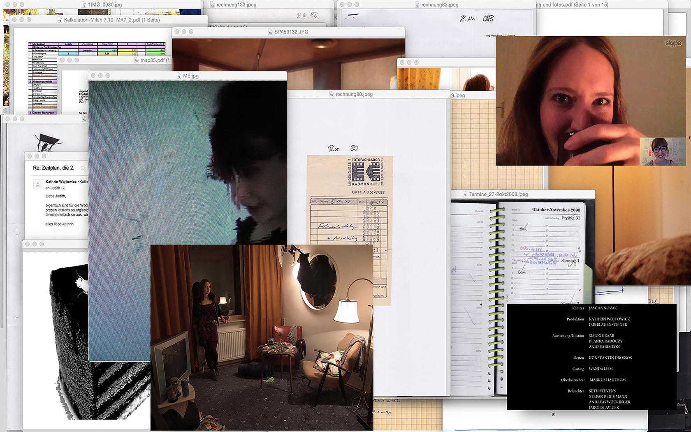The image size is (691, 432).
Task: Click Kathrin Wojtowicz's avatar icon in the email
Action: pos(37,184)
